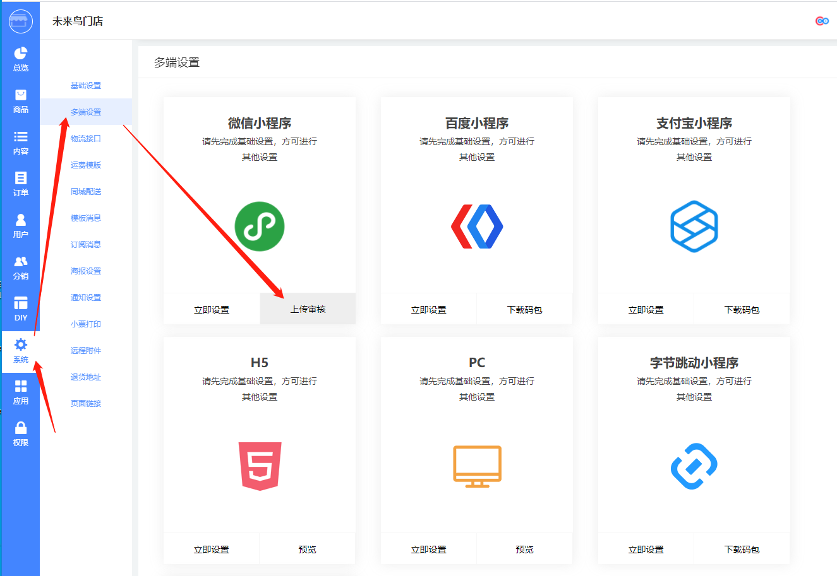837x576 pixels.
Task: Click 立即设置 under 百度小程序
Action: point(429,309)
